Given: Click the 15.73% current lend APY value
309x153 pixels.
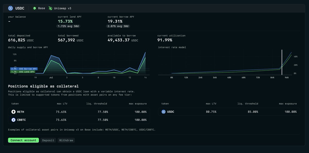Looking at the screenshot, I should click(65, 21).
